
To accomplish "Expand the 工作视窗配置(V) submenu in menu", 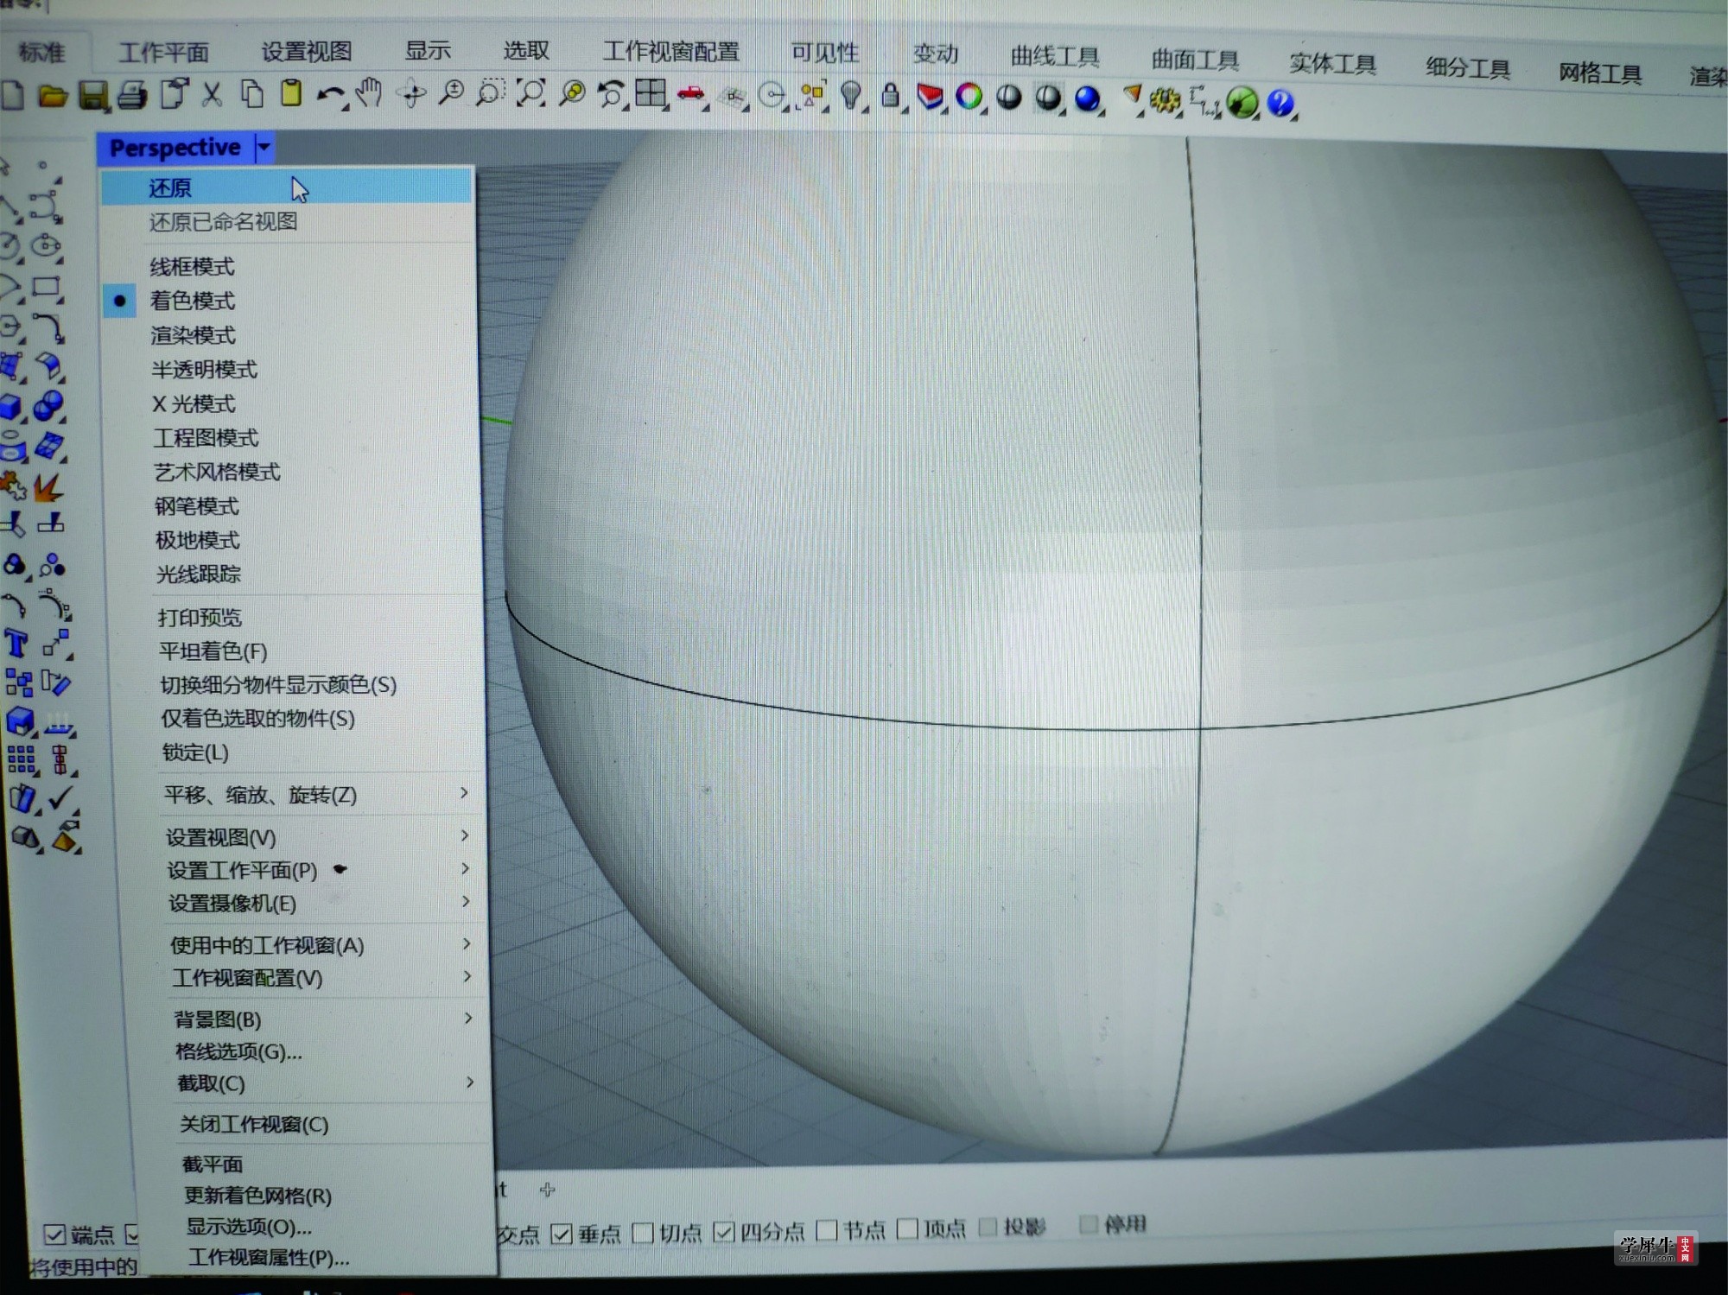I will pyautogui.click(x=315, y=978).
